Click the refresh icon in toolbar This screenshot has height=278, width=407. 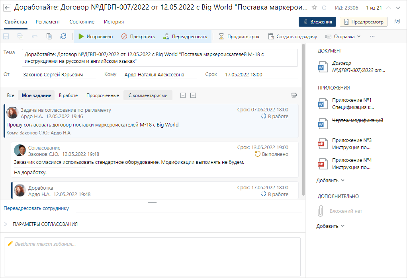coord(63,36)
